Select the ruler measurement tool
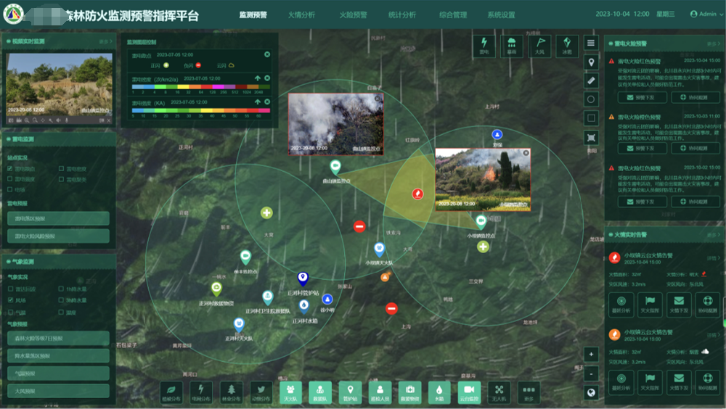The height and width of the screenshot is (409, 726). [x=592, y=80]
